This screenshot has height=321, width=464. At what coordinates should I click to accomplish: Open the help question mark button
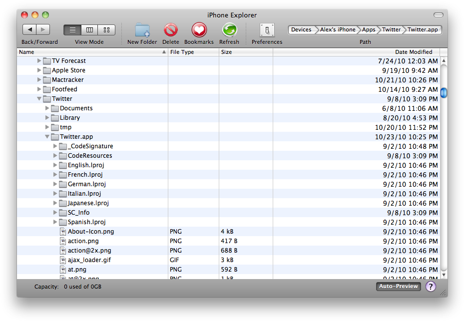pos(431,286)
